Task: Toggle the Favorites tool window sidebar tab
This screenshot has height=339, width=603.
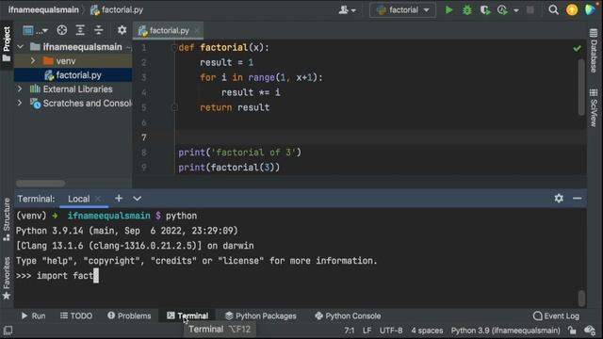Action: point(7,279)
